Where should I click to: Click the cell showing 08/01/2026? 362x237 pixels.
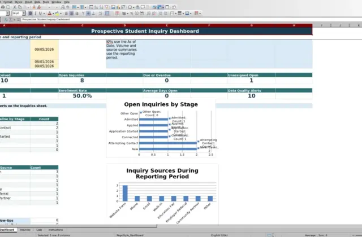pyautogui.click(x=44, y=62)
